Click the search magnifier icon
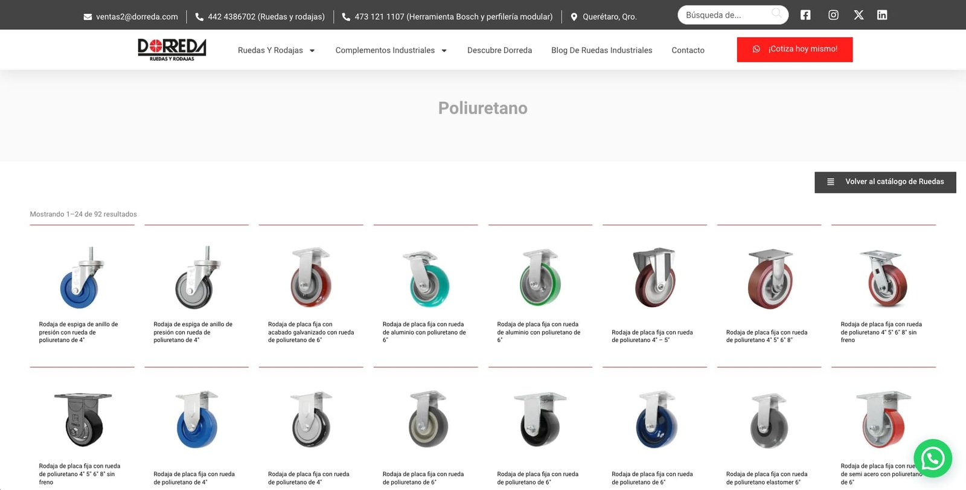Screen dimensions: 966x490 tap(776, 13)
